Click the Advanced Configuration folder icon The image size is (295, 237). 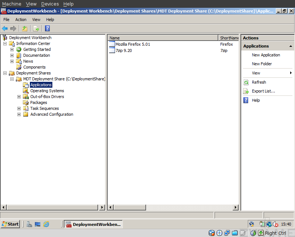coord(26,114)
